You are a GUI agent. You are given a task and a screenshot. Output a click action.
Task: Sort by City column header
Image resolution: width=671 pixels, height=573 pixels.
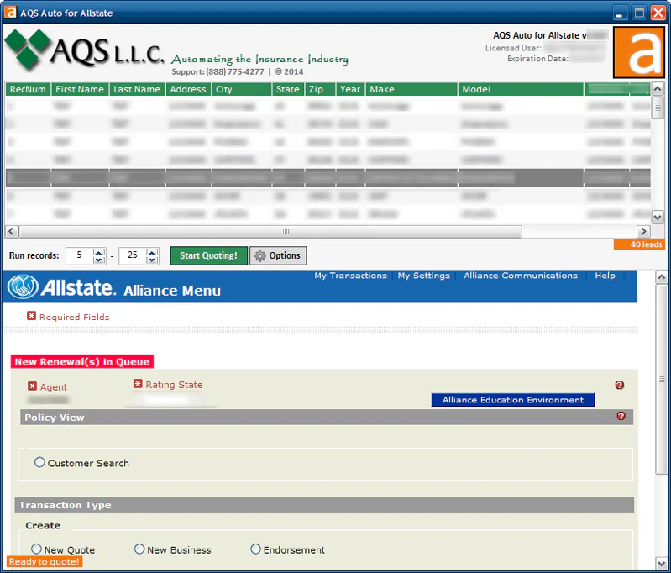click(x=242, y=89)
